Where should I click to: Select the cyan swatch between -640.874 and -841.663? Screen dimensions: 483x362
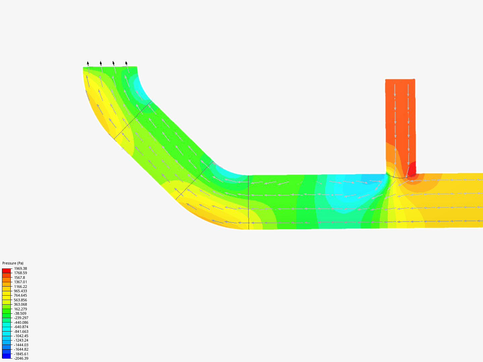[6, 329]
